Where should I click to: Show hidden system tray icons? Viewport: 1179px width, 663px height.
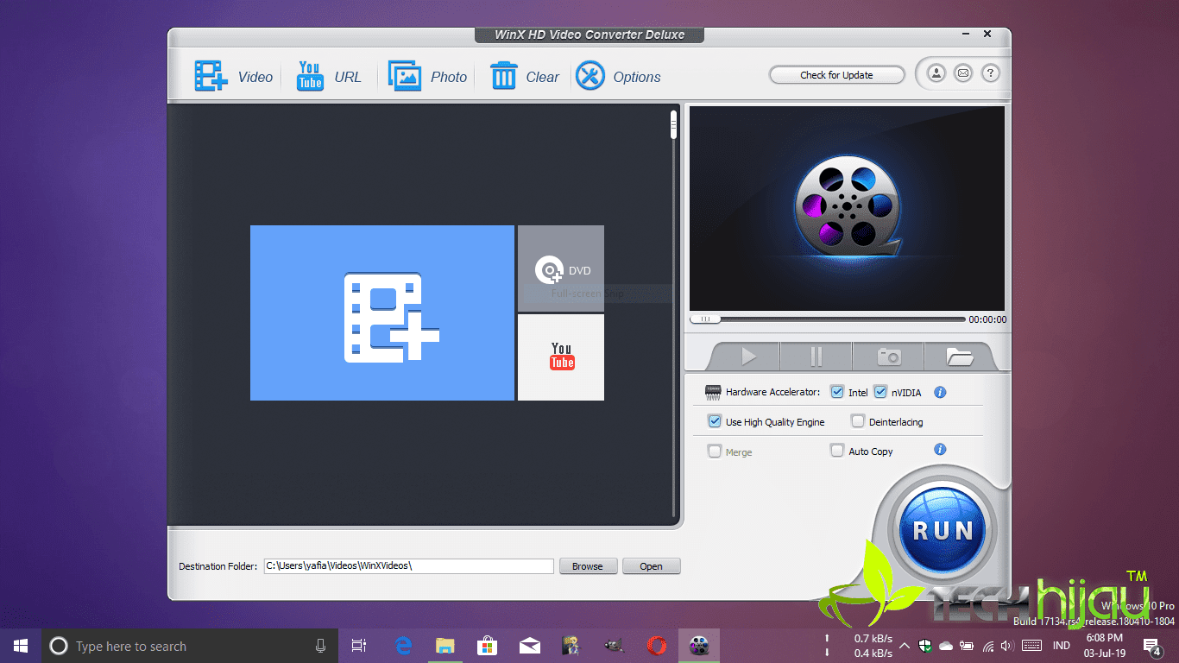[x=905, y=646]
